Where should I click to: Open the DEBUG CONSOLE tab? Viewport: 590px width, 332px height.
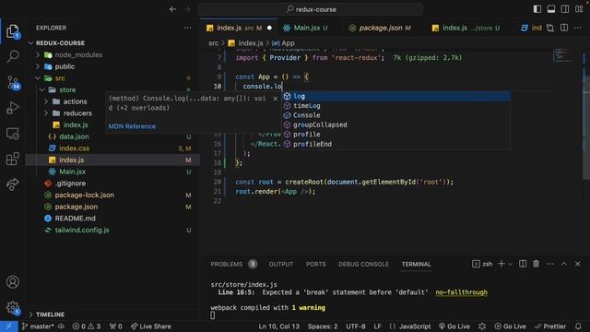363,265
